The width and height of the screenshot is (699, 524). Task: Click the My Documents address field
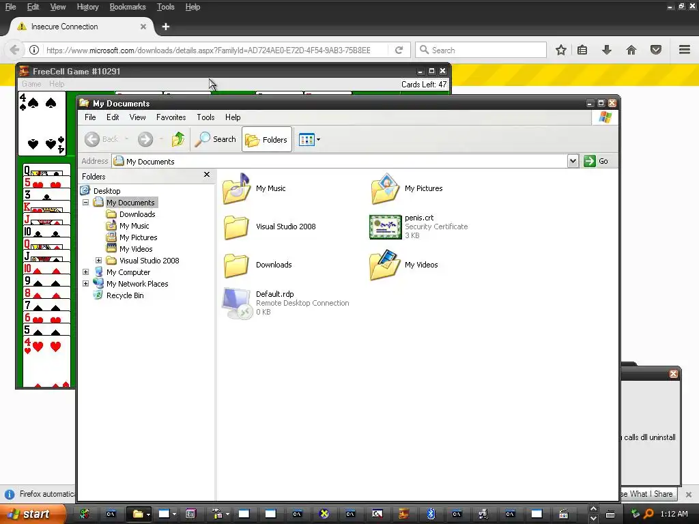click(340, 161)
